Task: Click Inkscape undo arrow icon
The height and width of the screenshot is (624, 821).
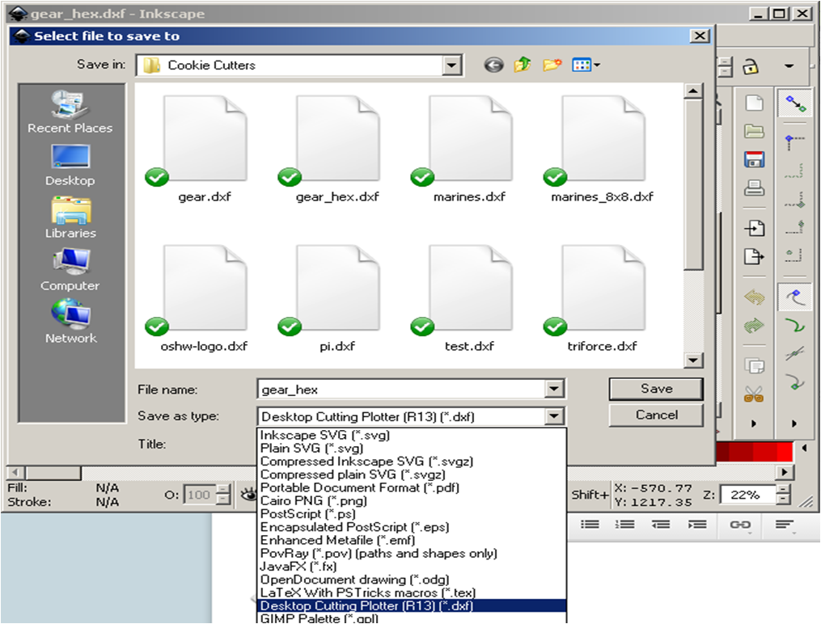Action: coord(754,297)
